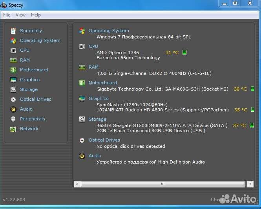Screen dimensions: 261x209
Task: Click the CPU chip icon in summary pane
Action: (82, 47)
